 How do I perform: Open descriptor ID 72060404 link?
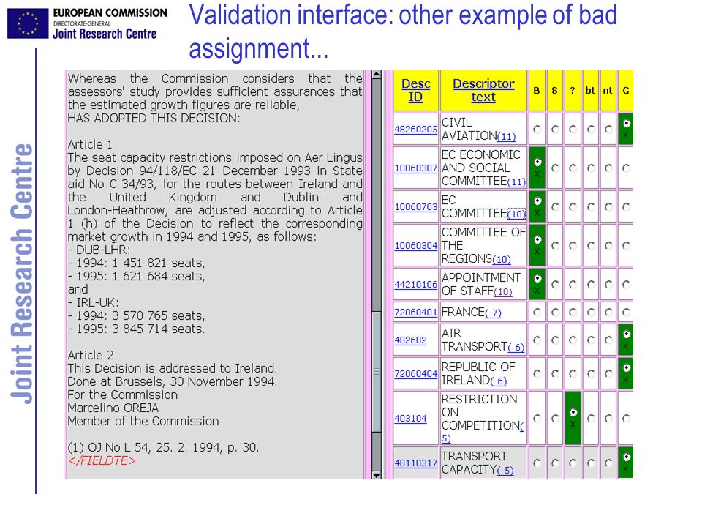click(x=415, y=373)
